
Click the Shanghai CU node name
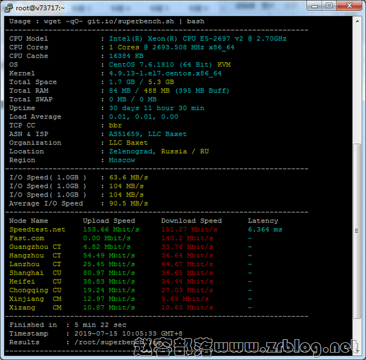[35, 273]
